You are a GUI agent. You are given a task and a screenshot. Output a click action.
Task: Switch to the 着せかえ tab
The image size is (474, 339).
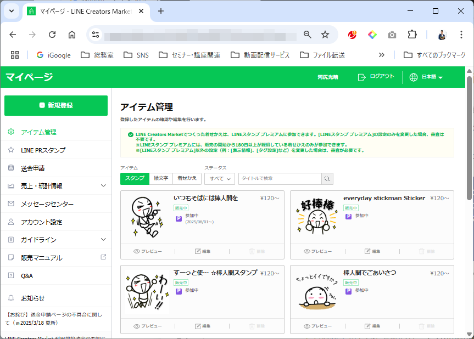[187, 178]
